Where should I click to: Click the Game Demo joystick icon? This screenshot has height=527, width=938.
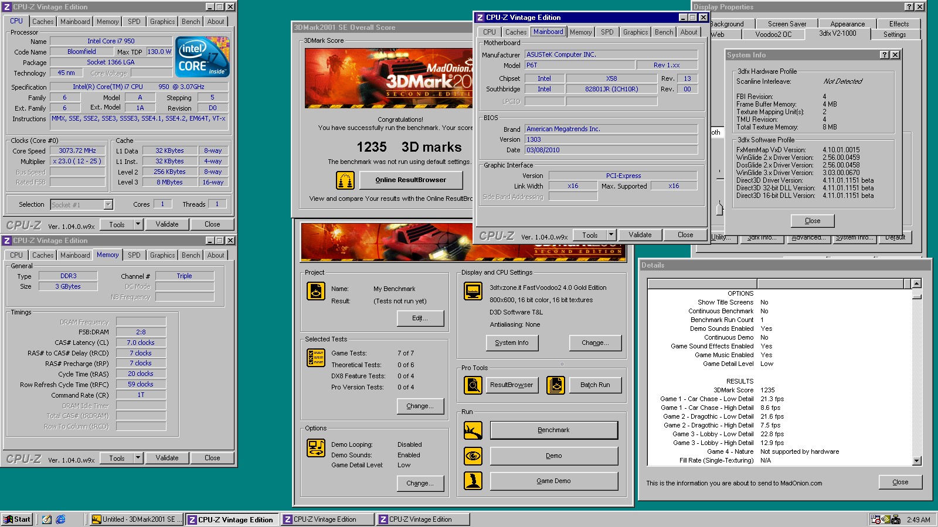coord(473,481)
